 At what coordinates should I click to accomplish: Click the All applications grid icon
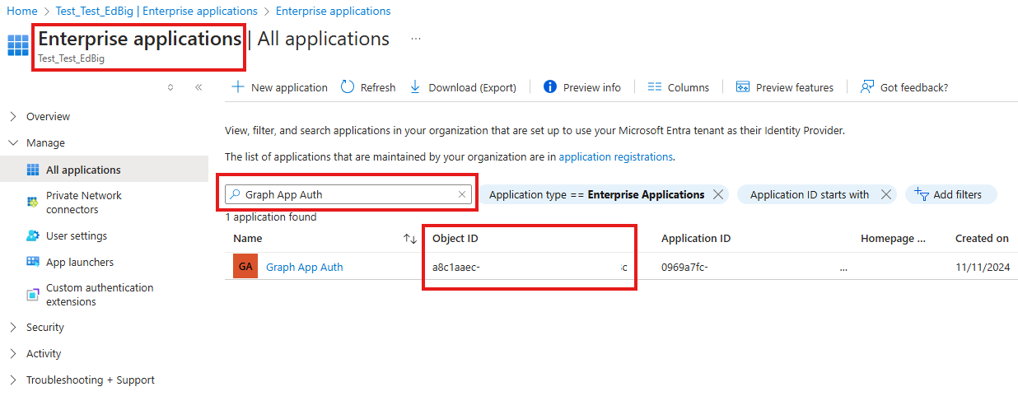tap(33, 170)
